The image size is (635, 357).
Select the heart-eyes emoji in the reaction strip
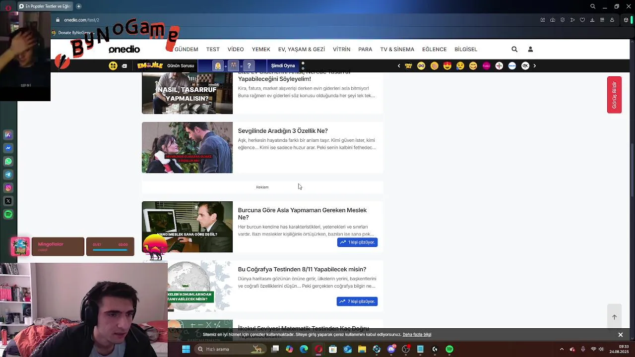[447, 65]
